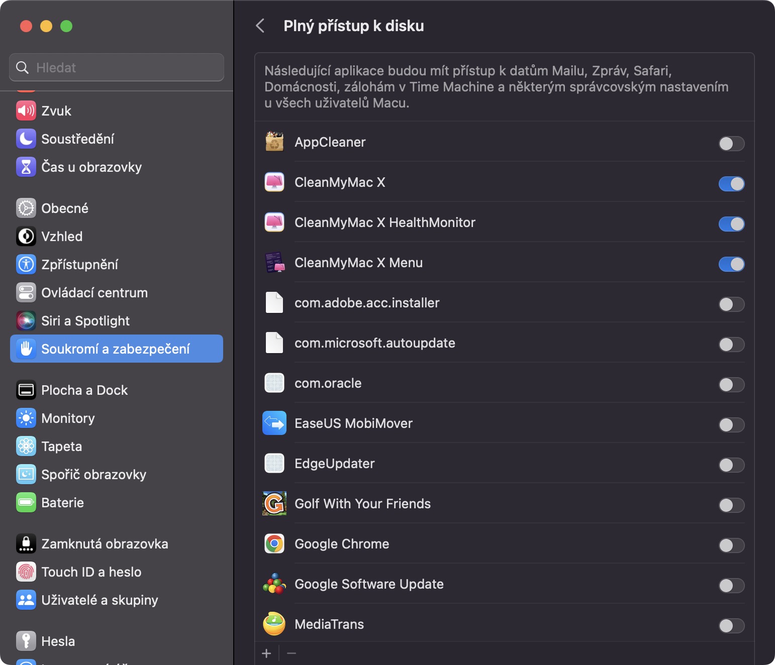
Task: Click the Golf With Your Friends icon
Action: click(x=274, y=503)
